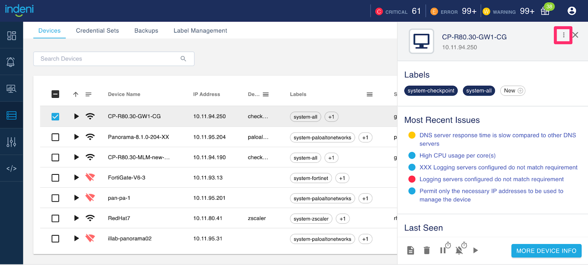Uncheck the CP-R80.30-GW1-CG row checkbox
This screenshot has height=265, width=588.
pos(55,117)
